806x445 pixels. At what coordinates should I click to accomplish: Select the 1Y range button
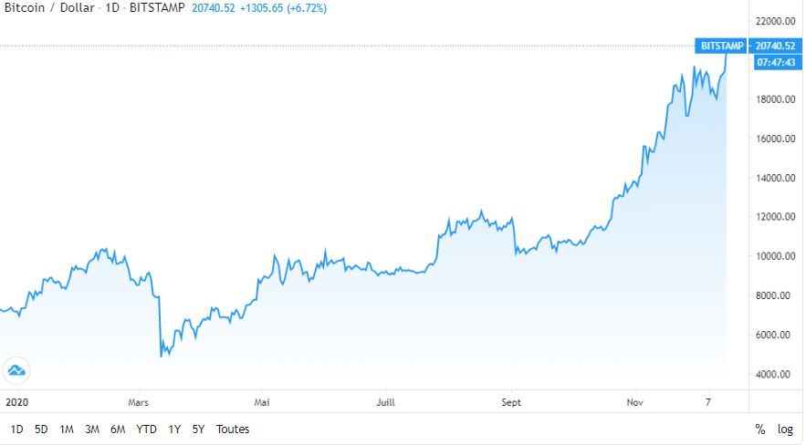pyautogui.click(x=174, y=429)
